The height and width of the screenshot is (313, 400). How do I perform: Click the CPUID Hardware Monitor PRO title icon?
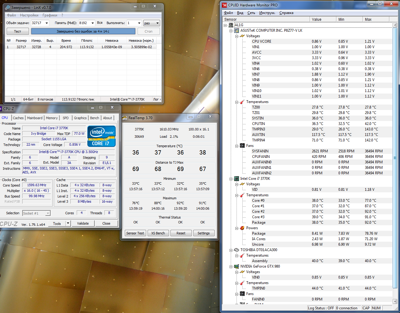[x=225, y=5]
